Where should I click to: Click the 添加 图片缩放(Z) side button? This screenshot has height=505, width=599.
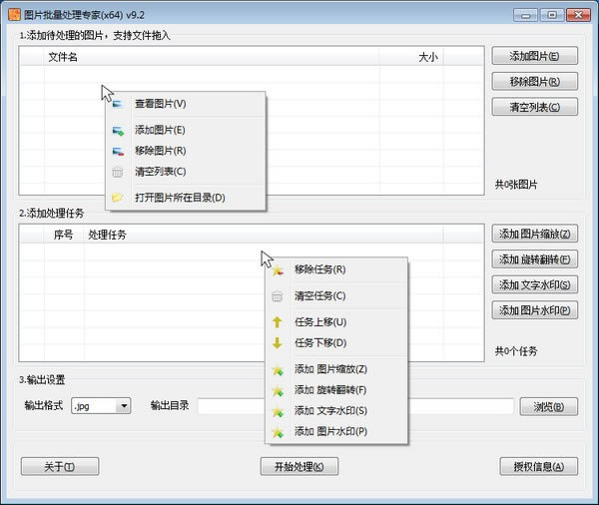point(535,234)
